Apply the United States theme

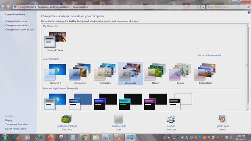tap(205, 74)
